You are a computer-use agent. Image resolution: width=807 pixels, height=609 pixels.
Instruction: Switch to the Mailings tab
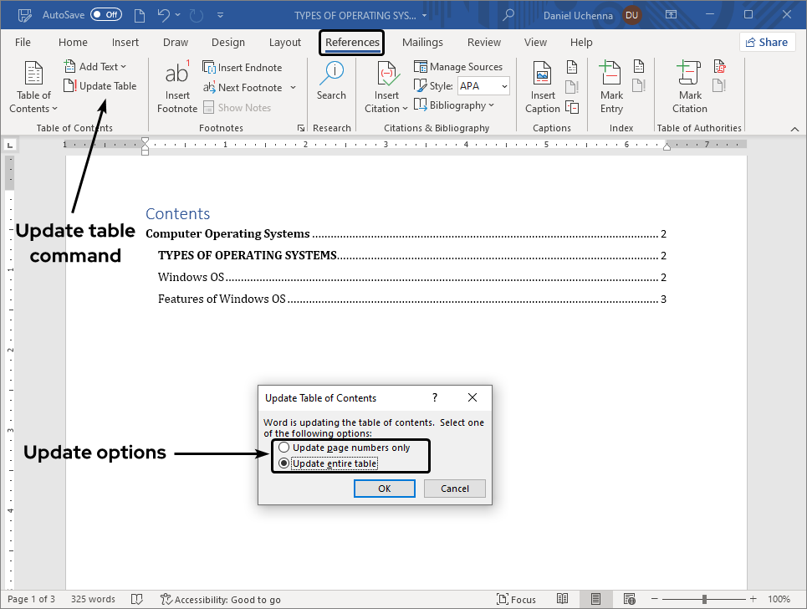point(422,43)
